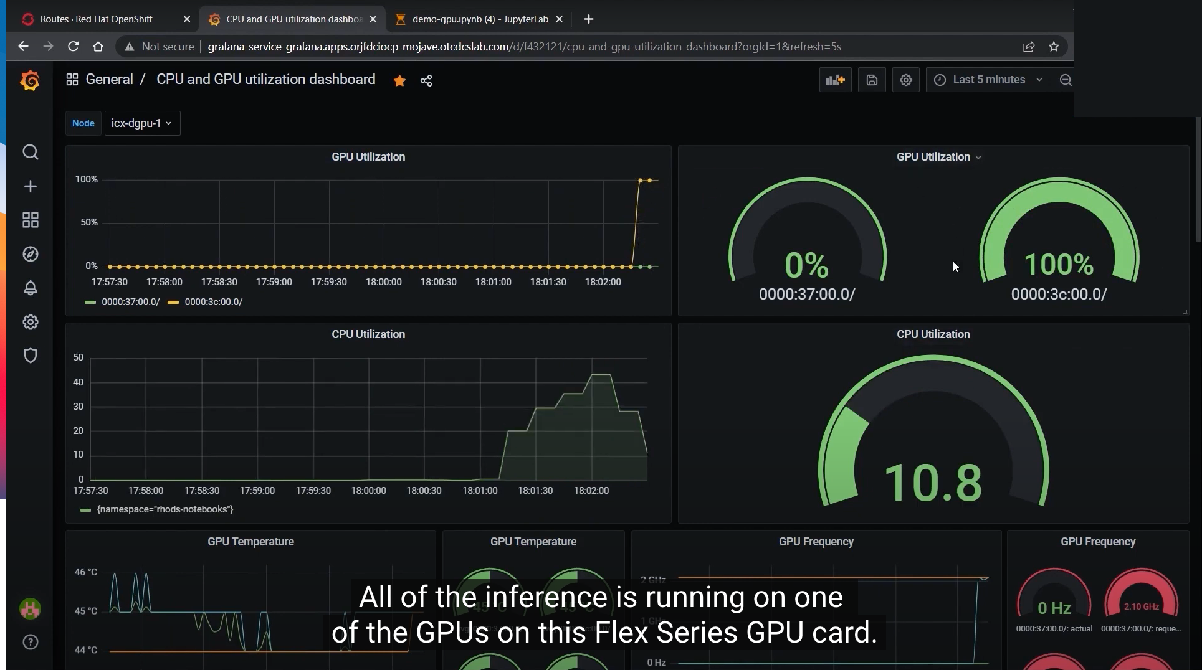Viewport: 1202px width, 670px height.
Task: Expand the icx-dgpu-1 node dropdown
Action: click(x=142, y=123)
